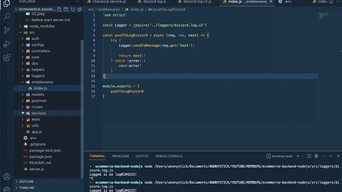Open Explorer more actions ellipsis

[x=77, y=2]
